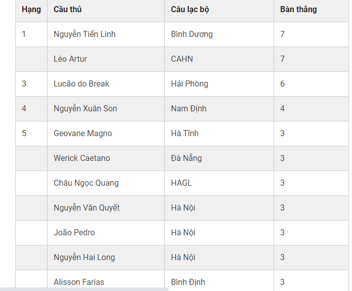This screenshot has width=352, height=291.
Task: Click Nguyễn Hai Long player name
Action: click(x=84, y=258)
